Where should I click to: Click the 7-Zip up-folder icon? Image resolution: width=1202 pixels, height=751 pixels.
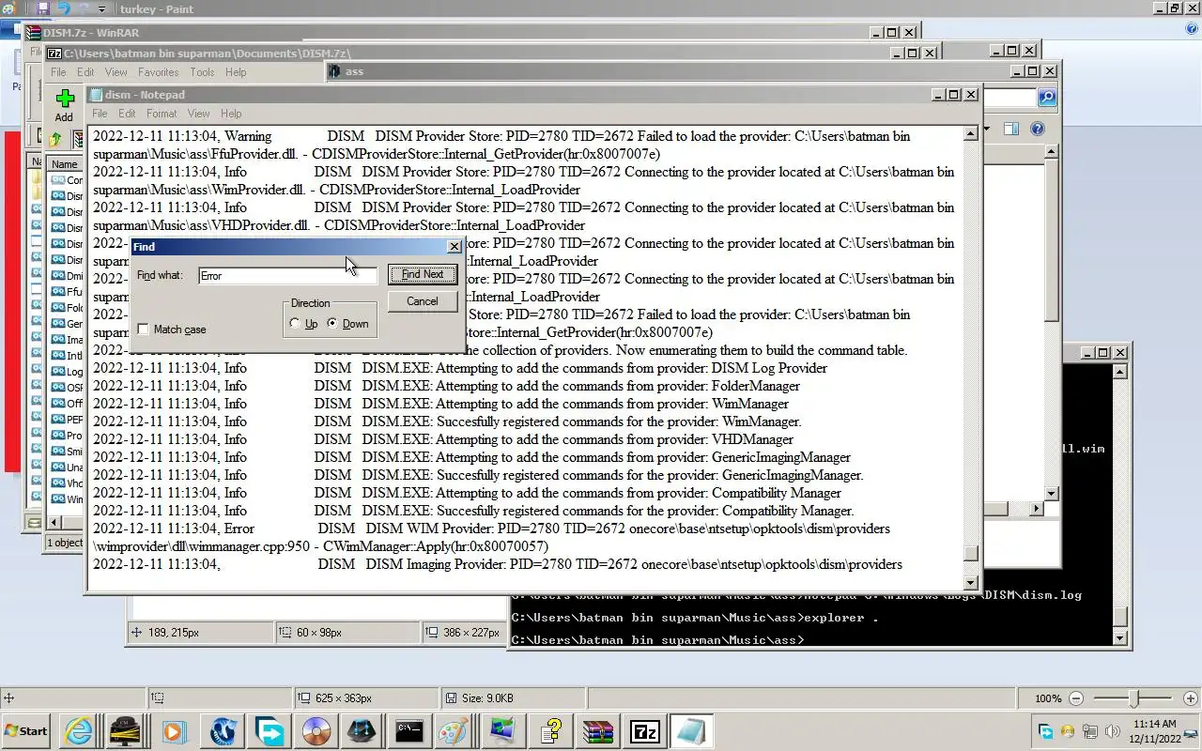[55, 139]
